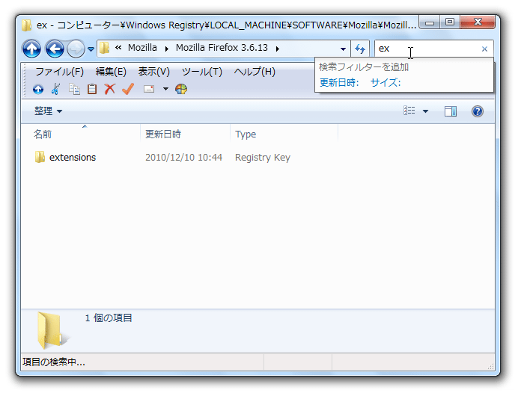Screen dimensions: 518x393
Task: Click the Registry Key type cell
Action: 263,157
